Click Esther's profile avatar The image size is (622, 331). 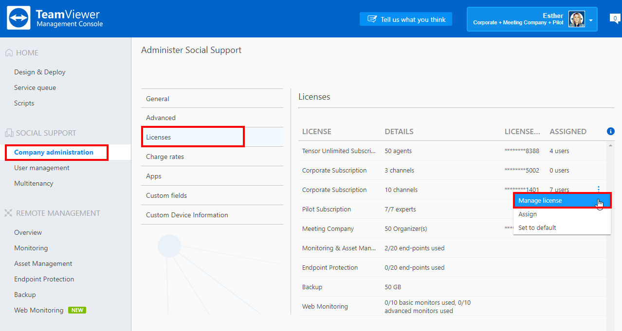(577, 19)
